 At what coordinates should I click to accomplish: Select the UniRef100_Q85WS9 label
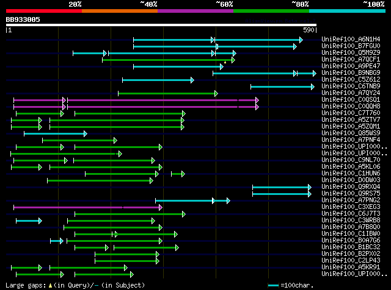pos(351,133)
